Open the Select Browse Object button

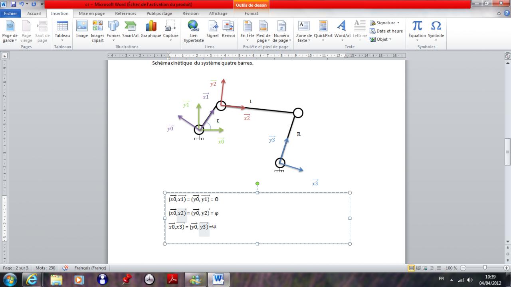point(507,254)
